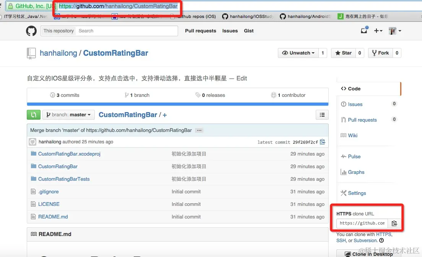Screen dimensions: 422x257
Task: Open Issues in top navigation
Action: pyautogui.click(x=230, y=31)
